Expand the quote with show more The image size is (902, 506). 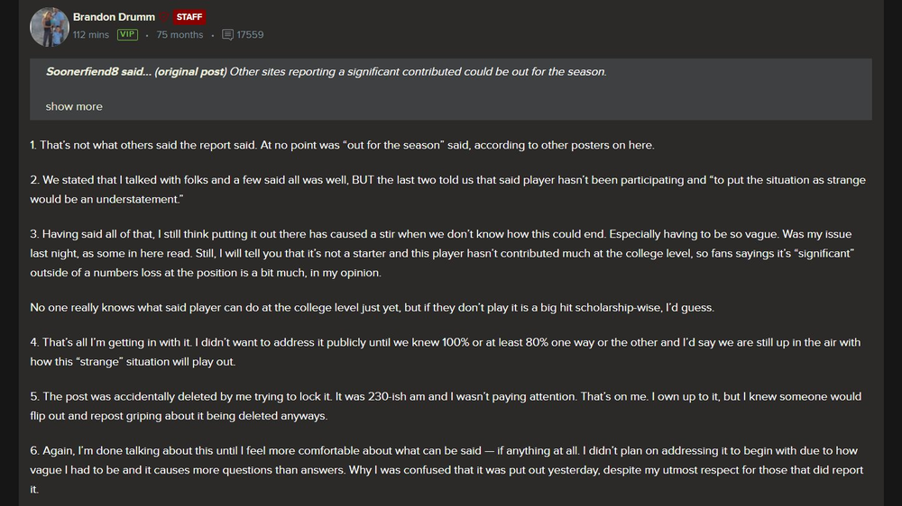(74, 106)
